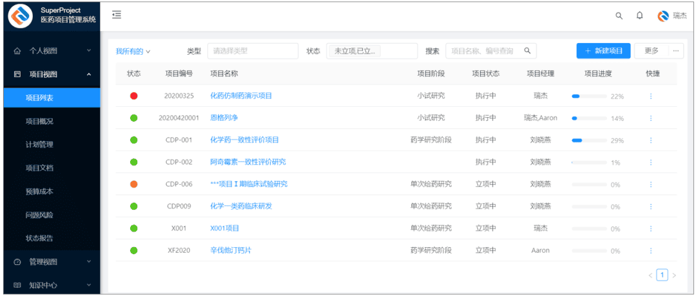Click the 项目名称、编号查询 search field

coord(491,51)
